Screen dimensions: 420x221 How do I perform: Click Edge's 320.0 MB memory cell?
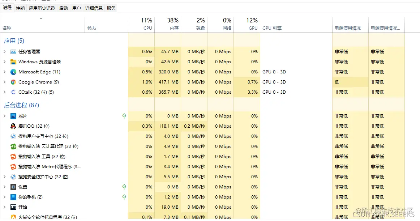coord(168,72)
